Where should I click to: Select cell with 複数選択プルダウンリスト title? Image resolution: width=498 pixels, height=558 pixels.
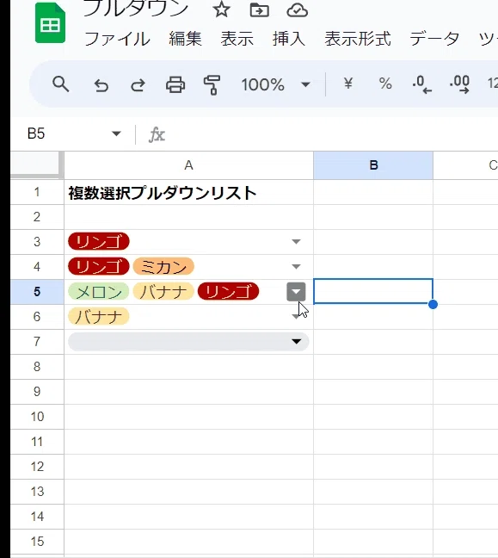tap(188, 193)
